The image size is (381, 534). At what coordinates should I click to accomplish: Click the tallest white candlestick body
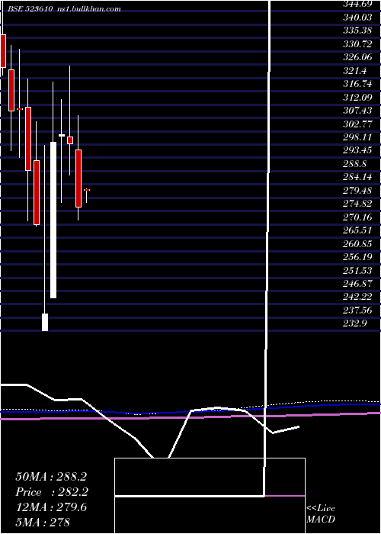53,220
